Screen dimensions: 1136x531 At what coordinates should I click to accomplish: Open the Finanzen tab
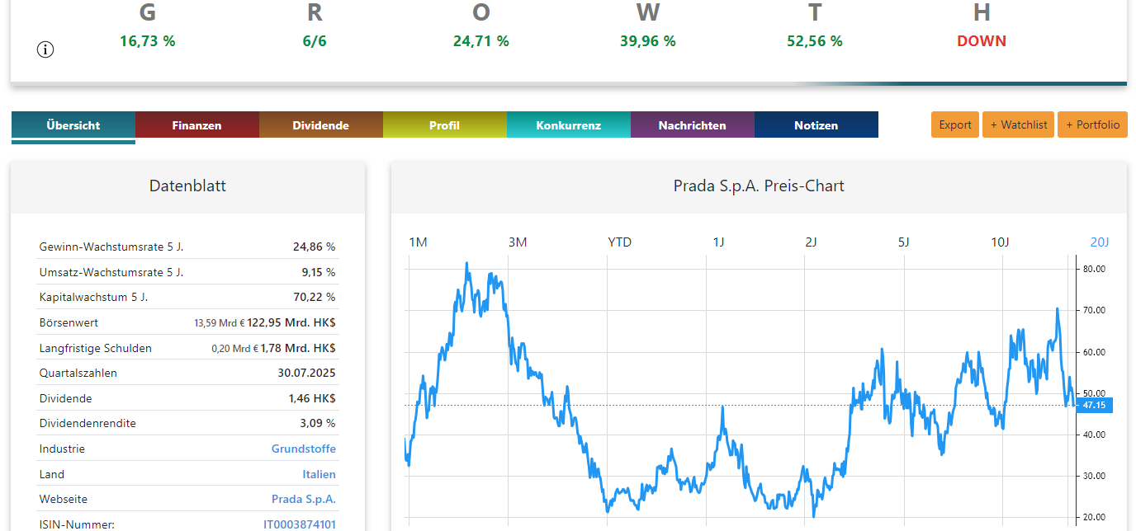(x=196, y=125)
